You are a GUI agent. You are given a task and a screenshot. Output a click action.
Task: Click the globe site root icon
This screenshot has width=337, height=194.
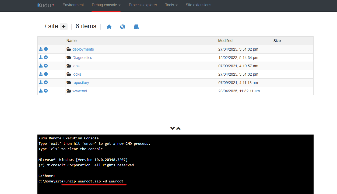122,27
